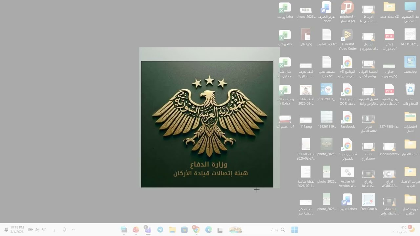
Task: Select the 161261319... file
Action: (326, 120)
